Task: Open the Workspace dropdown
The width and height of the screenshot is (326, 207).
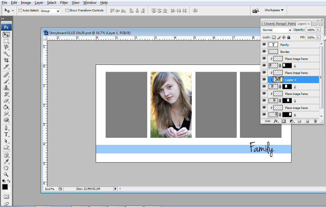Action: tap(273, 10)
